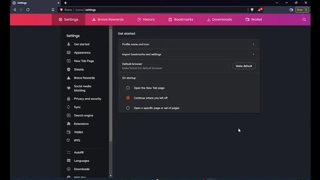Click the forward navigation arrow
This screenshot has height=180, width=320.
click(21, 10)
